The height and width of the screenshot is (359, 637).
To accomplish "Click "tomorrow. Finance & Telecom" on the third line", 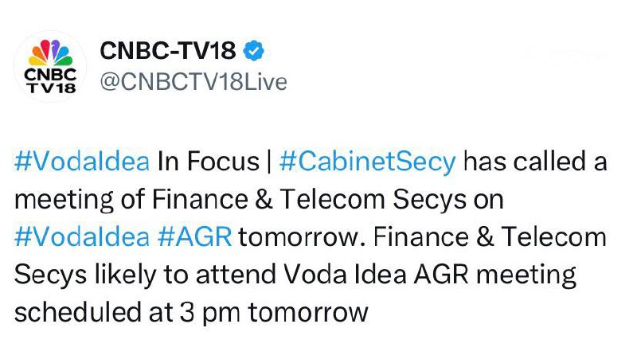I will (423, 236).
